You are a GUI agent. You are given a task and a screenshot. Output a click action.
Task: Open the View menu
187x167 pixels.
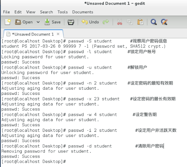point(31,12)
